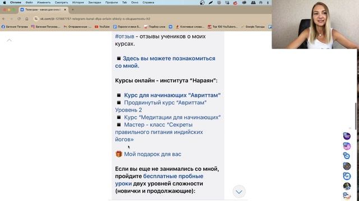Click the webcam video overlay

coord(315,24)
